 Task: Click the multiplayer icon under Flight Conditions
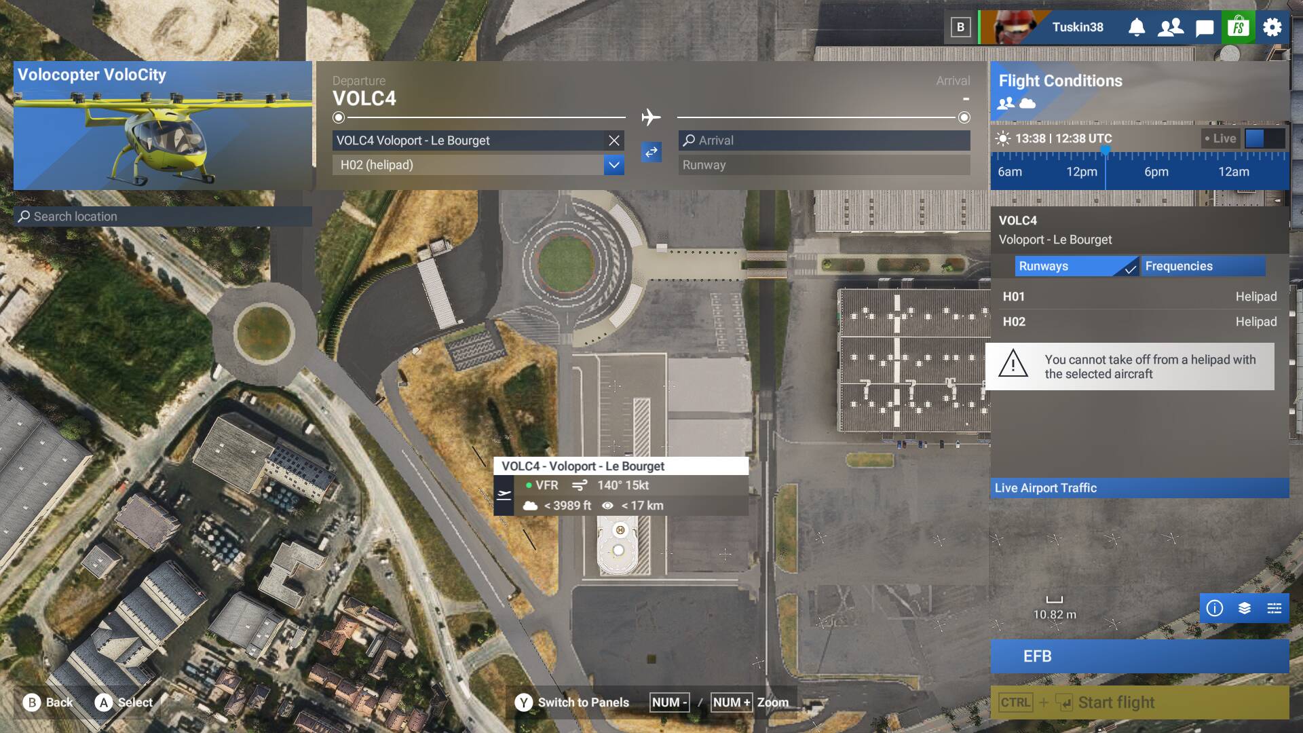click(x=1006, y=103)
